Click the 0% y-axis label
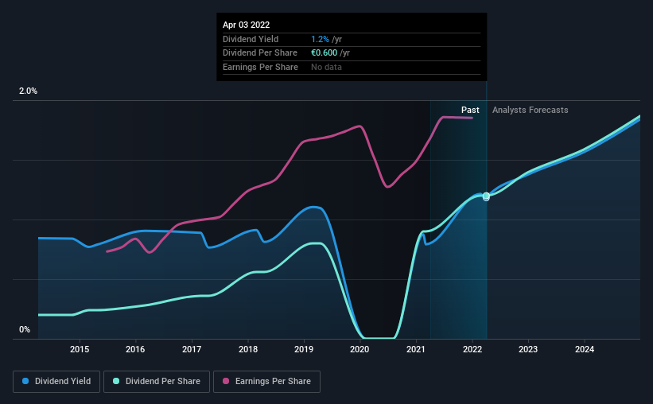Screen dimensions: 653x404 tap(25, 329)
